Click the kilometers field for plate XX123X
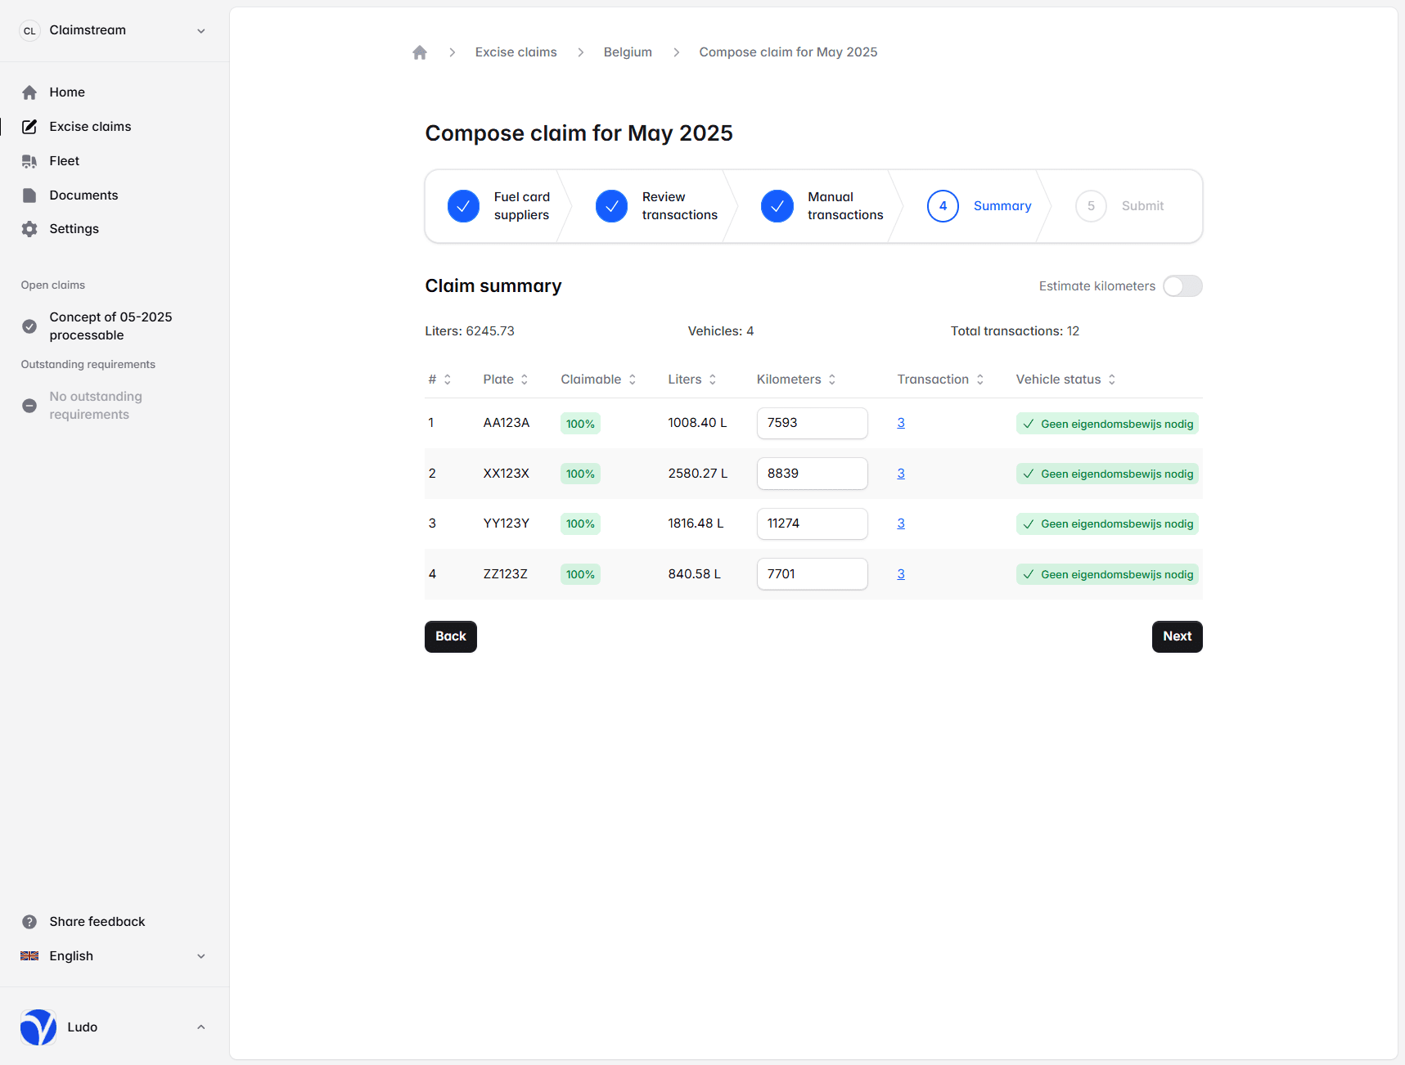 pos(812,474)
